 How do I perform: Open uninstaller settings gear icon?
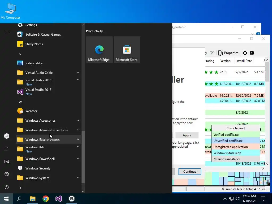tap(245, 53)
